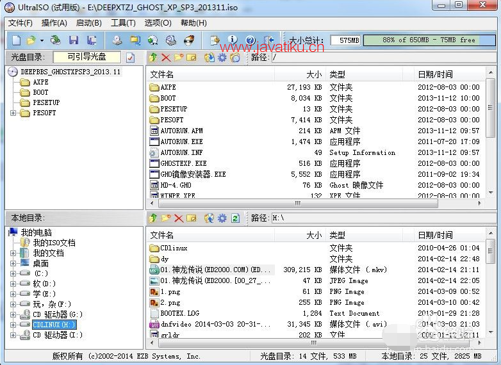The height and width of the screenshot is (365, 501).
Task: Open the 文件(F) menu
Action: tap(21, 23)
